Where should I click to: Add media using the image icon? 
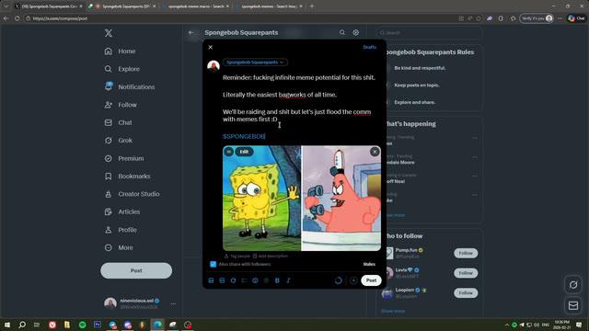[211, 280]
